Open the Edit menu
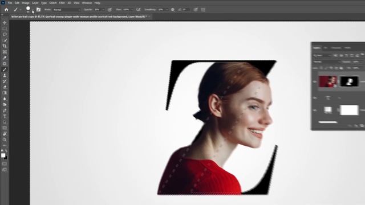The height and width of the screenshot is (205, 365). pyautogui.click(x=17, y=3)
